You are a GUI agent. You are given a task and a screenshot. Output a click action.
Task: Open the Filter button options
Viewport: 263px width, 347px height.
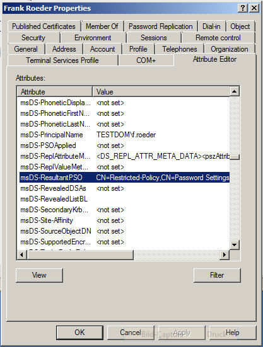coord(217,275)
